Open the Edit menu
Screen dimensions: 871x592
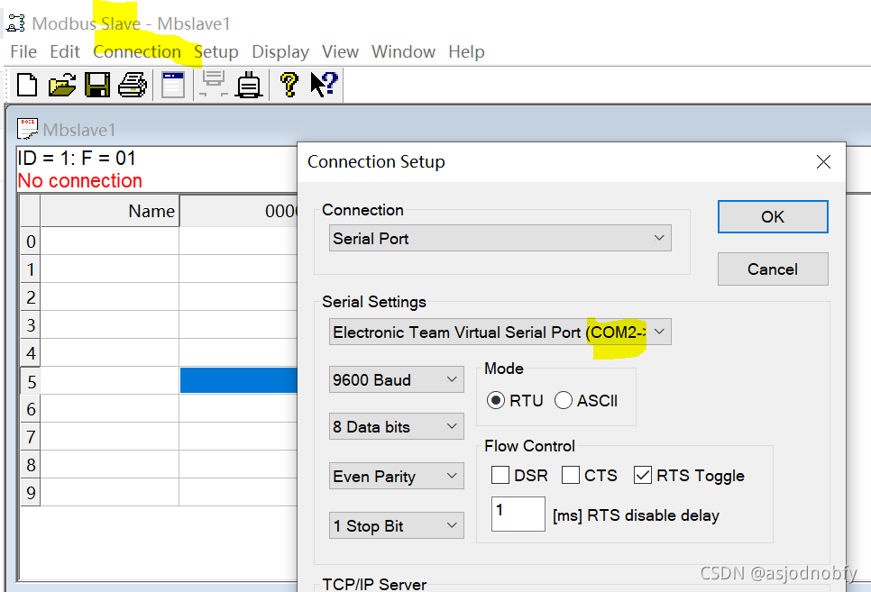pos(65,51)
